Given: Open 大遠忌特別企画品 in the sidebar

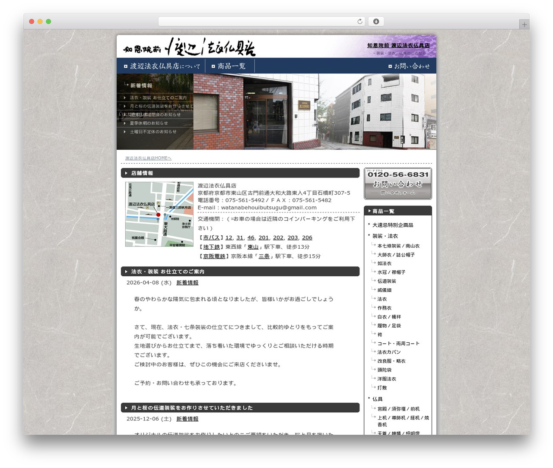Looking at the screenshot, I should 393,225.
